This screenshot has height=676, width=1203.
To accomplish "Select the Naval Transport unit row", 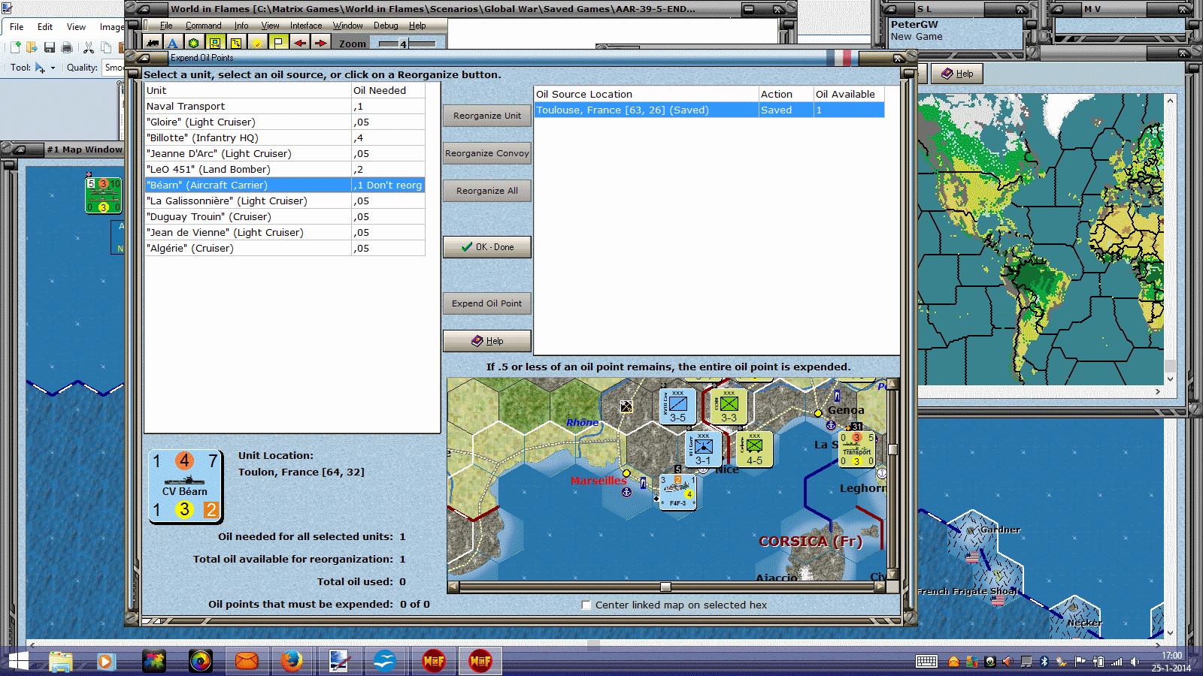I will click(285, 106).
